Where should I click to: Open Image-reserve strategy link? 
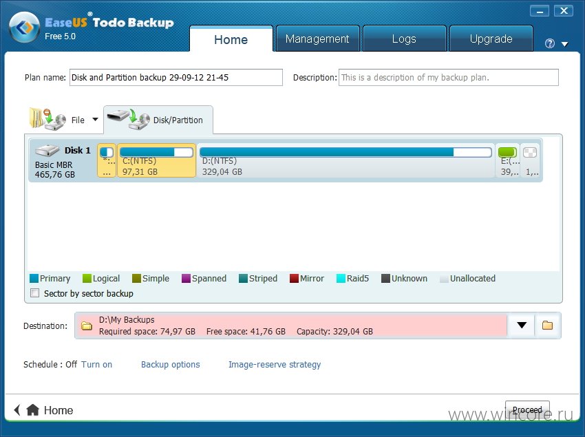[275, 364]
